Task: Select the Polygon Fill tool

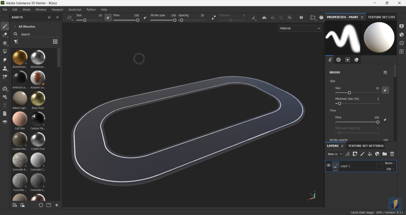Action: (5, 51)
